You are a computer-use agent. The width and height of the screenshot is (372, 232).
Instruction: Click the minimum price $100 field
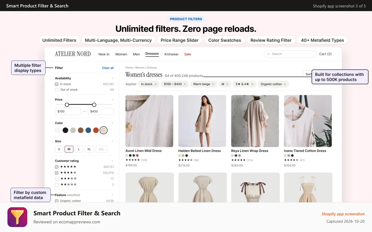coord(68,111)
